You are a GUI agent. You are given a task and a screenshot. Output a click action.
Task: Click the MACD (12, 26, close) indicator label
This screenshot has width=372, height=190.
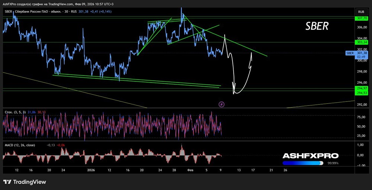pyautogui.click(x=20, y=145)
